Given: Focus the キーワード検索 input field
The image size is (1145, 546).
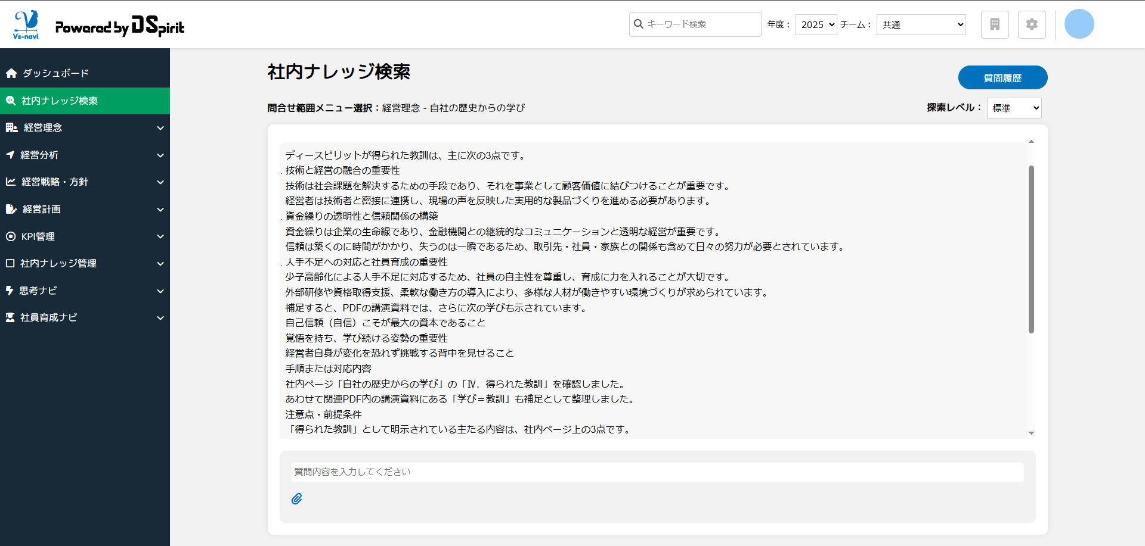Looking at the screenshot, I should click(x=695, y=24).
